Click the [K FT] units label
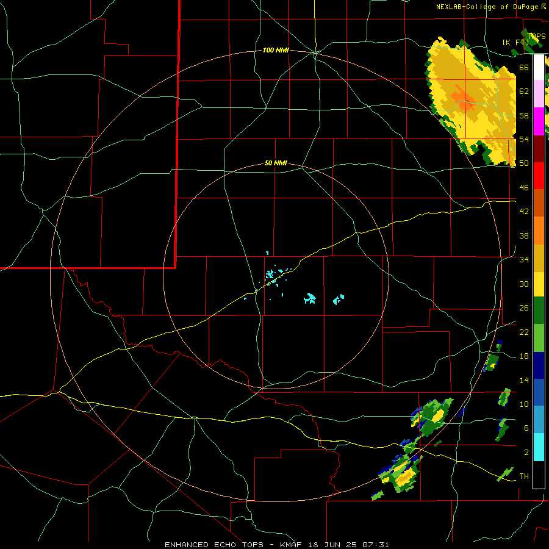 tap(515, 42)
